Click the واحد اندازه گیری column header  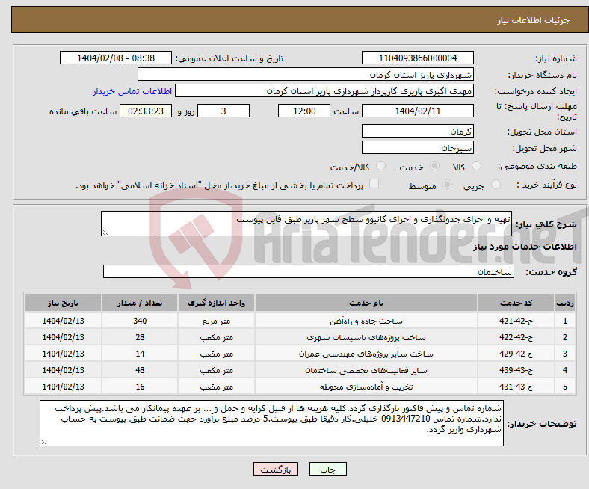(216, 303)
